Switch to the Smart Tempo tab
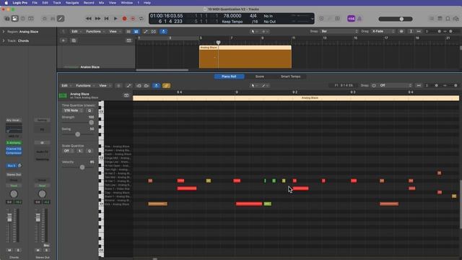 290,77
